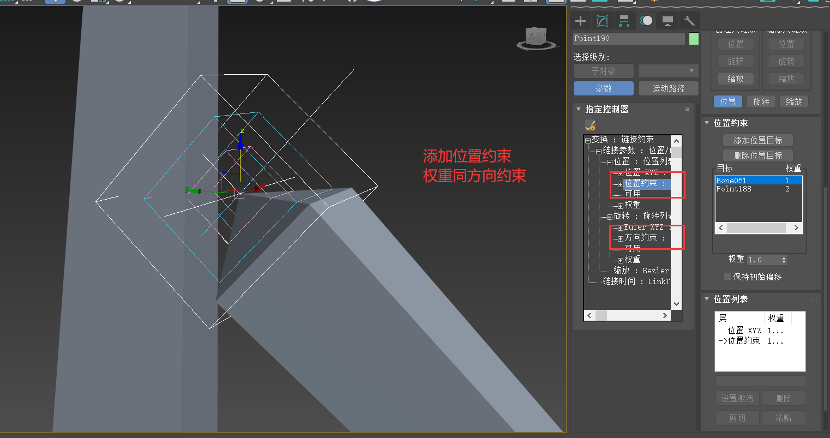Open the Display panel tab
The image size is (830, 438).
(667, 21)
